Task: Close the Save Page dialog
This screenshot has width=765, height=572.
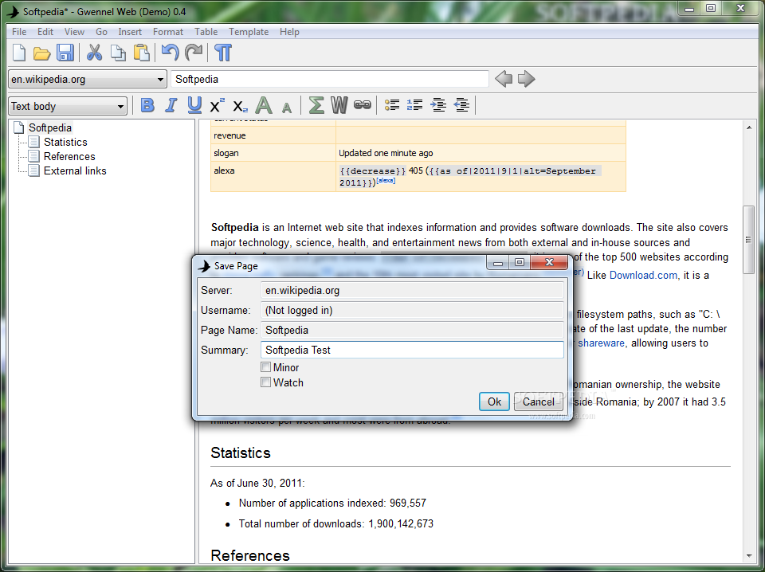Action: pyautogui.click(x=549, y=262)
